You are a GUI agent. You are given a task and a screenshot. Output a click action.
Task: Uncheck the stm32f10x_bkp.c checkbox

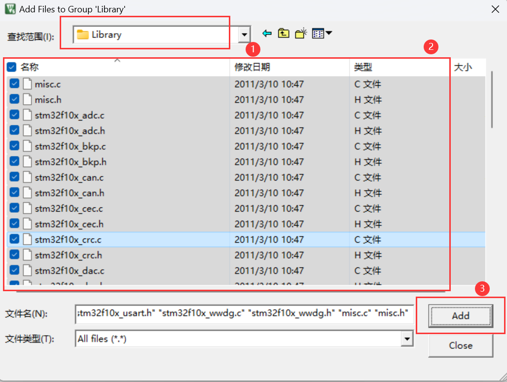coord(14,146)
